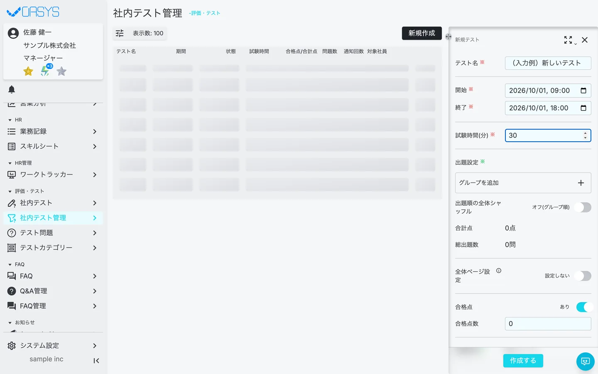The width and height of the screenshot is (598, 374).
Task: Open the calendar picker for 開始
Action: pos(583,91)
